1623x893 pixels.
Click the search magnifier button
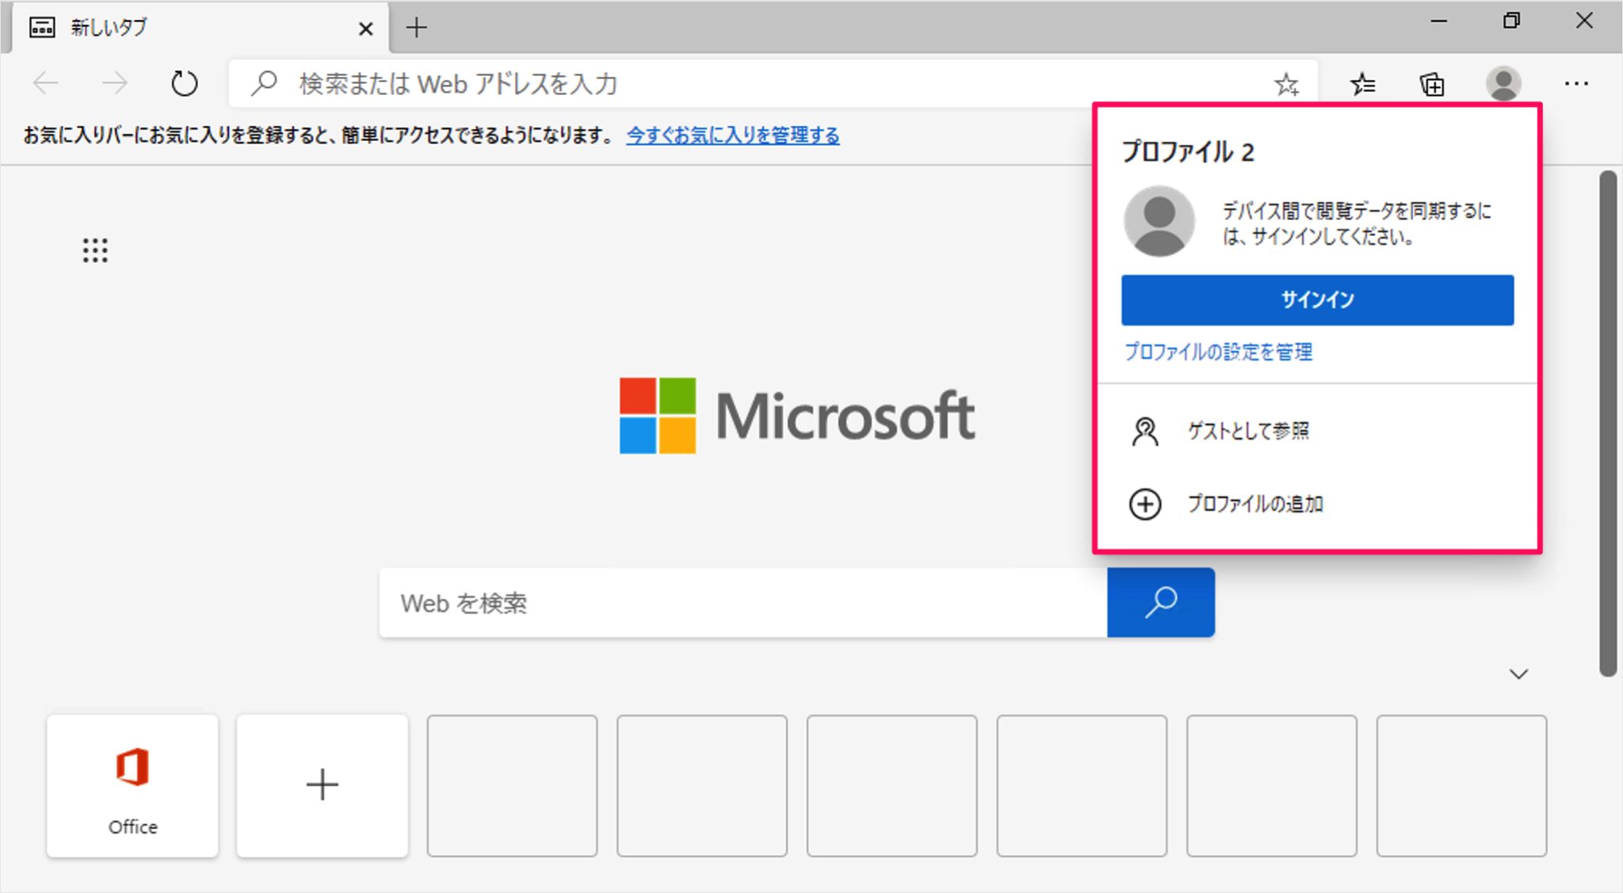1159,602
